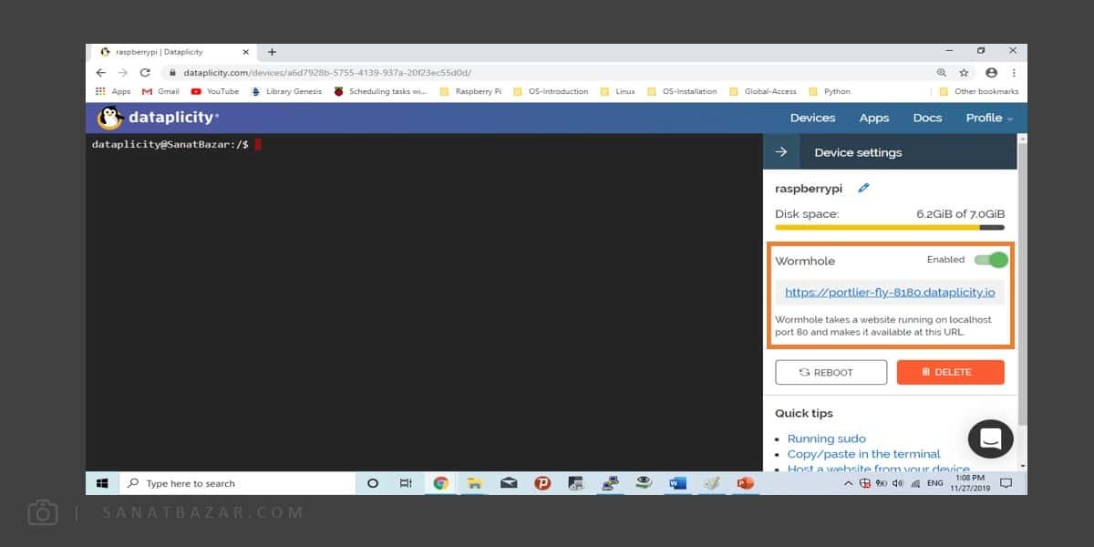Show hidden system tray icons

coord(848,483)
